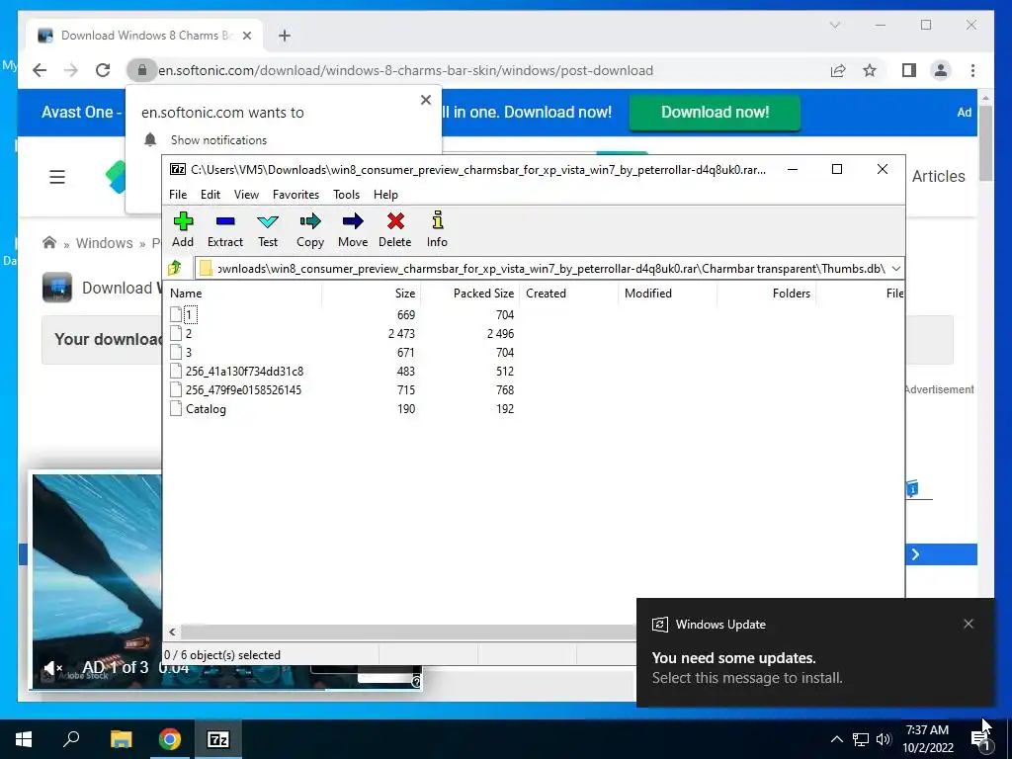
Task: Open the File menu in 7-Zip
Action: pyautogui.click(x=178, y=195)
